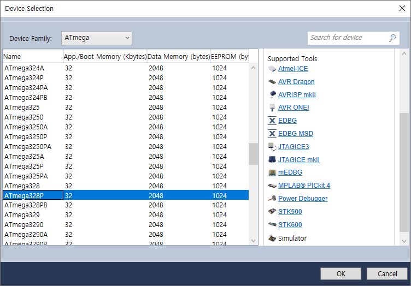The height and width of the screenshot is (286, 411).
Task: Open the EDBG link
Action: 287,121
